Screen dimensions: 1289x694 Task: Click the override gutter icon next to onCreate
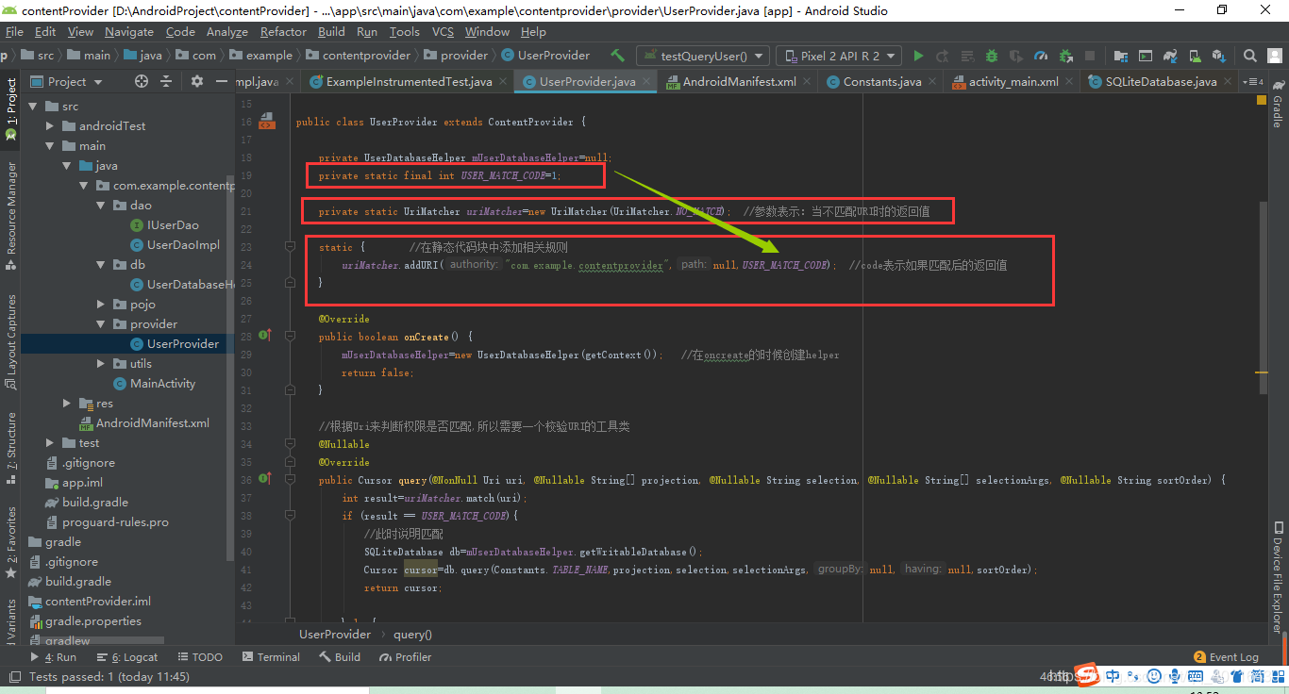click(265, 336)
